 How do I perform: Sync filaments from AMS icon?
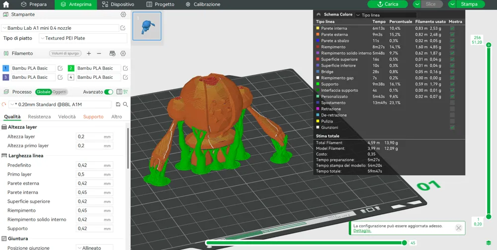[112, 54]
